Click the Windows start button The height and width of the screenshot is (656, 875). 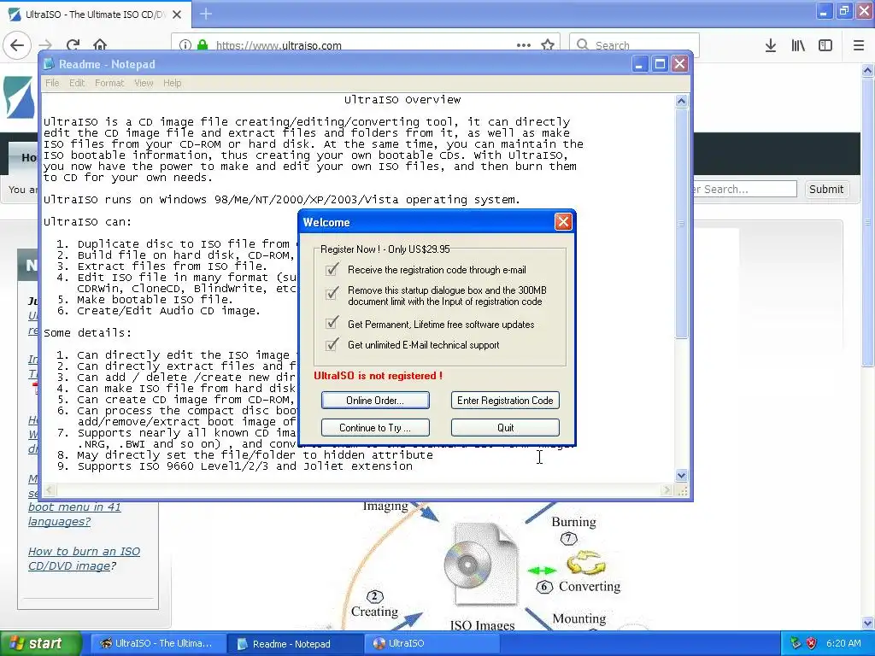pyautogui.click(x=41, y=643)
